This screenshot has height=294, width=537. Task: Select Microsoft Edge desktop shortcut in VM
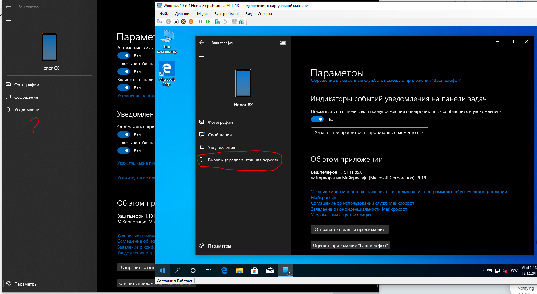pos(167,74)
